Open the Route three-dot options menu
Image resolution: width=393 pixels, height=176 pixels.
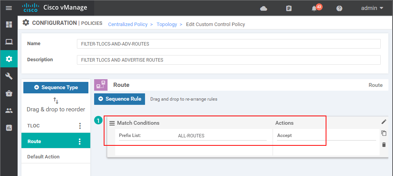80,142
